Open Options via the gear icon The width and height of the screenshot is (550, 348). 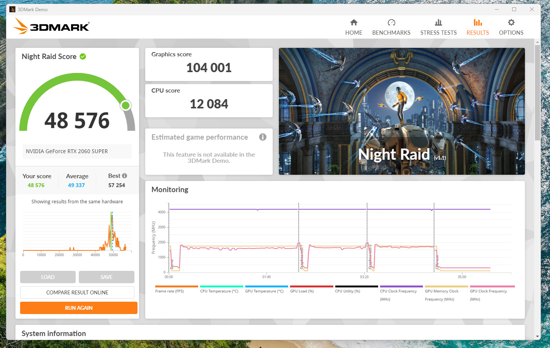(511, 22)
